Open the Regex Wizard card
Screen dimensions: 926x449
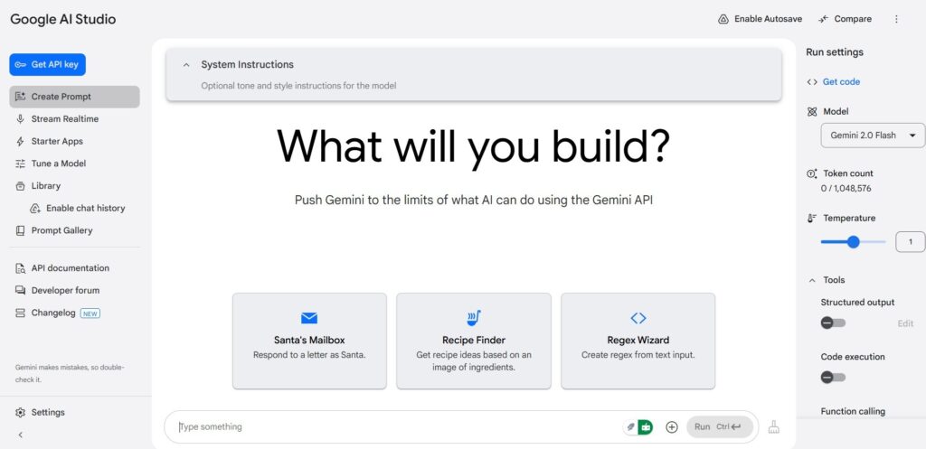click(x=638, y=341)
